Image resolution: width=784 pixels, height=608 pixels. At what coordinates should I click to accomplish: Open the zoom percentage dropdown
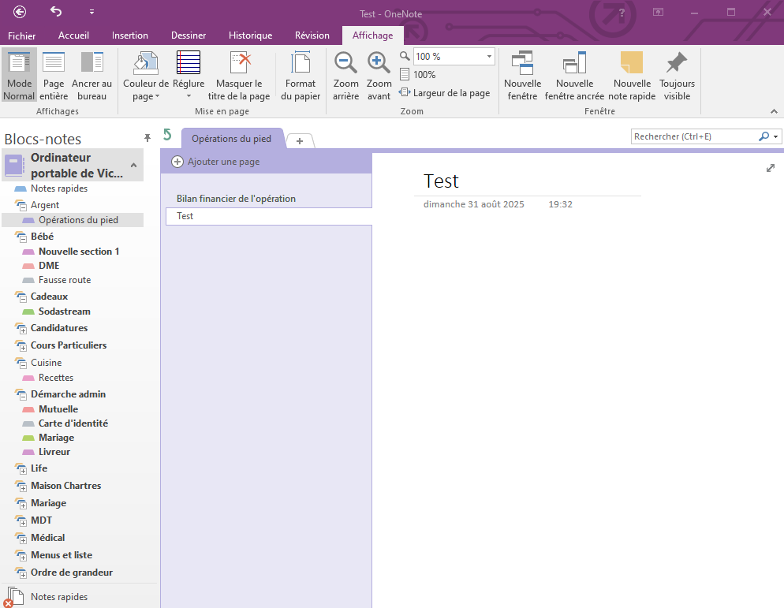[x=489, y=57]
